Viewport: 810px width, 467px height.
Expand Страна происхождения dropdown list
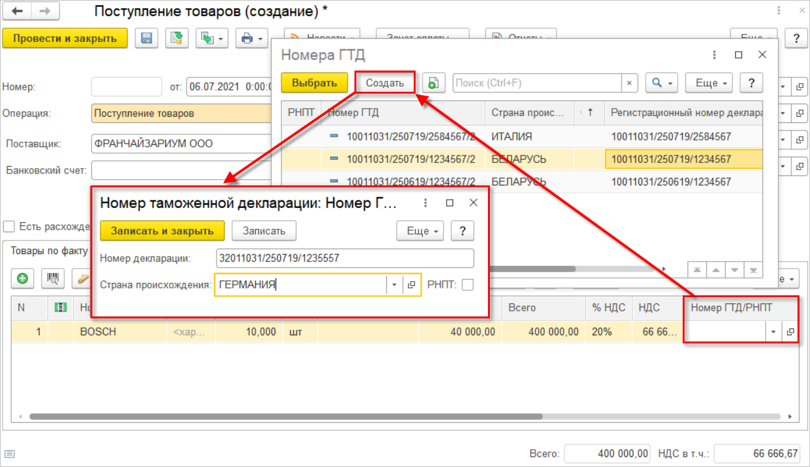click(x=394, y=285)
